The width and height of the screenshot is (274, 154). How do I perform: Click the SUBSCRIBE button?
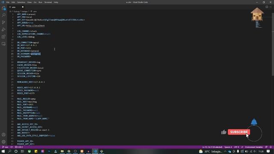(x=239, y=132)
